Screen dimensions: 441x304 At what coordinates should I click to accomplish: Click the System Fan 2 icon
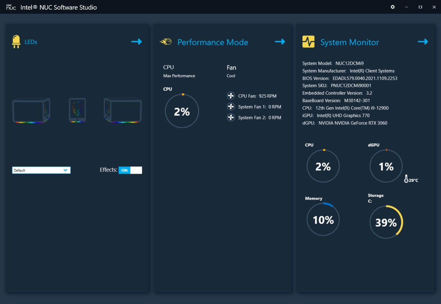[231, 117]
